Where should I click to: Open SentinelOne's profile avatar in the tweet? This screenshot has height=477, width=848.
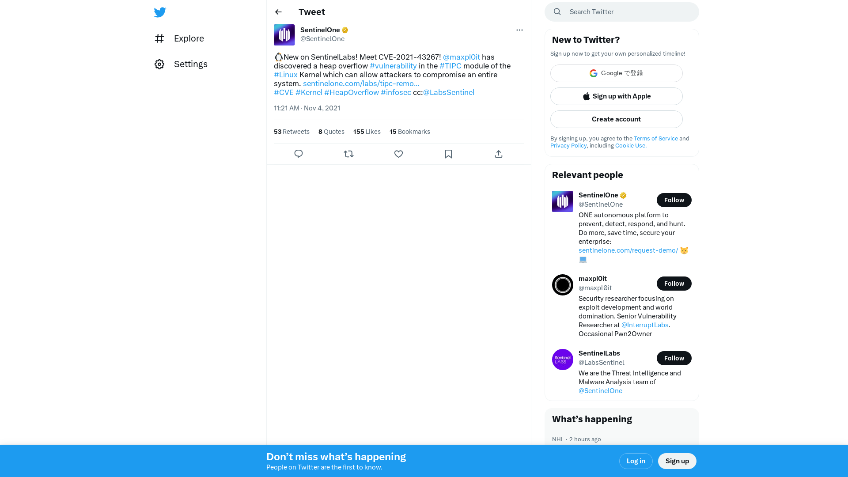(x=284, y=35)
